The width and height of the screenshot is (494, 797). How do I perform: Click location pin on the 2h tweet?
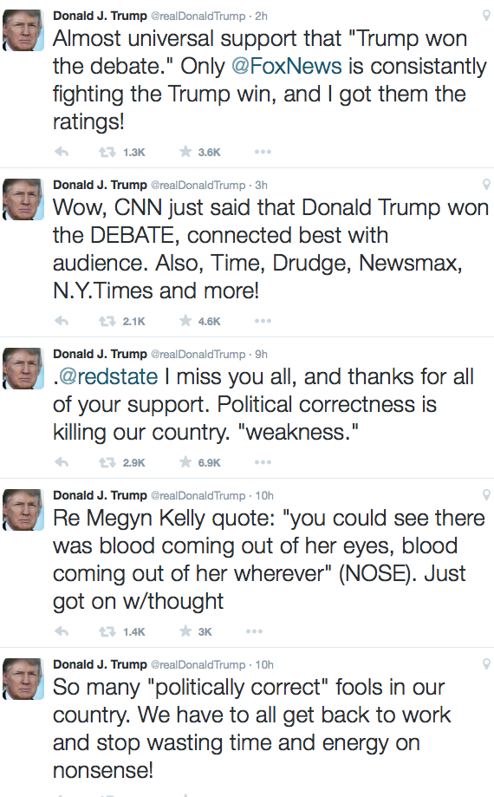[486, 16]
